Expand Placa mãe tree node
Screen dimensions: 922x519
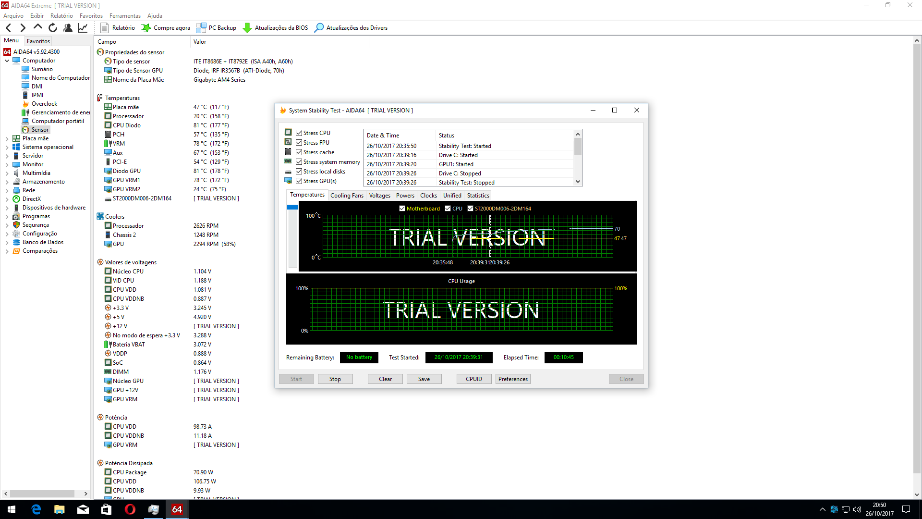[7, 138]
